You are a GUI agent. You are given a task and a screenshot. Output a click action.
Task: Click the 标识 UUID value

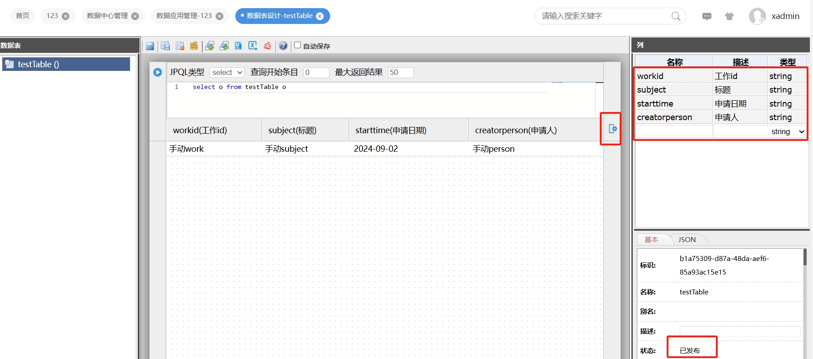(724, 265)
